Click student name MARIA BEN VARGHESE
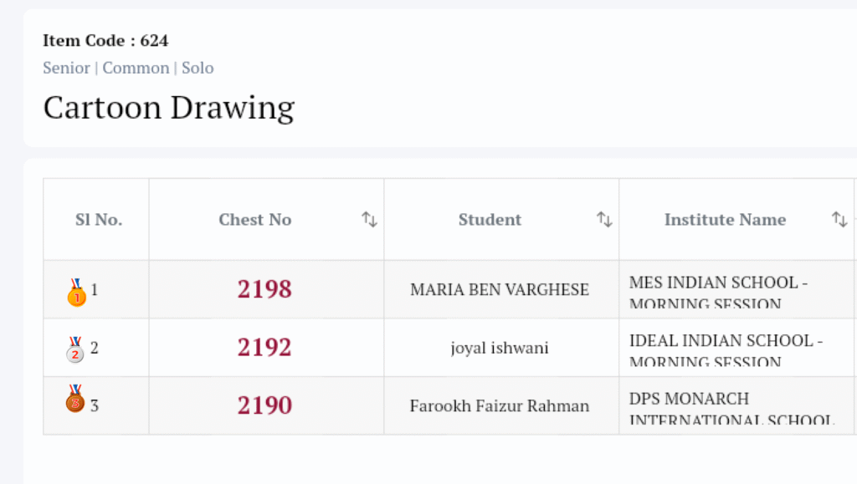This screenshot has width=857, height=484. click(500, 290)
